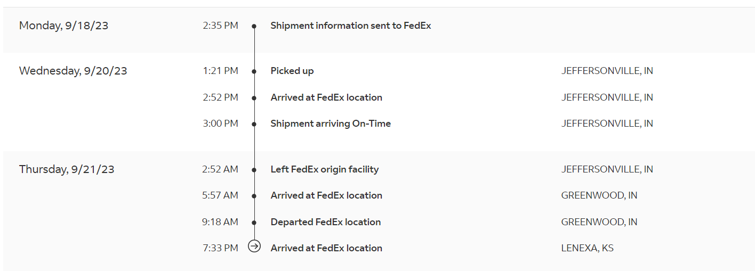Select the 'Picked up' event label
755x271 pixels.
pos(292,71)
